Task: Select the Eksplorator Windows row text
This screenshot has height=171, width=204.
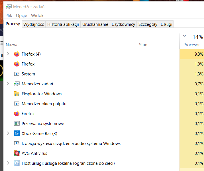Action: pos(42,94)
